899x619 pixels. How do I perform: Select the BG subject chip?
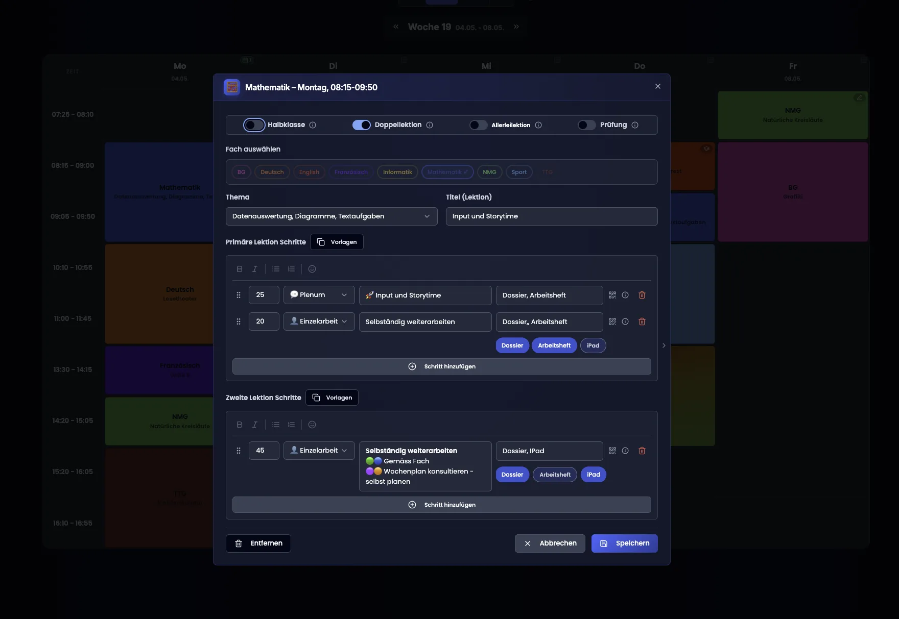point(242,172)
